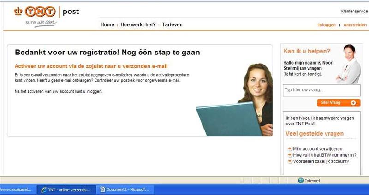Click the Inloggen link
Viewport: 369px width, 195px height.
tap(327, 25)
